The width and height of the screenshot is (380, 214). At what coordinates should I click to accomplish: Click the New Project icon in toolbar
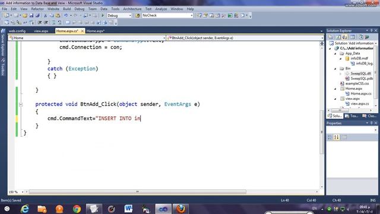coord(7,15)
